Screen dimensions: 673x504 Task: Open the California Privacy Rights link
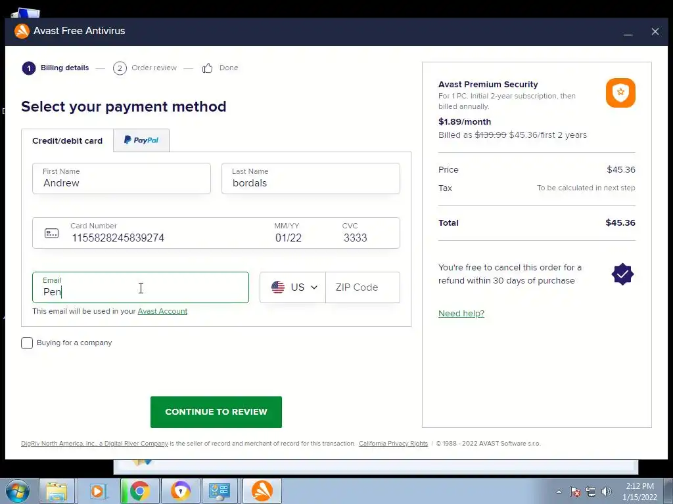pyautogui.click(x=393, y=444)
